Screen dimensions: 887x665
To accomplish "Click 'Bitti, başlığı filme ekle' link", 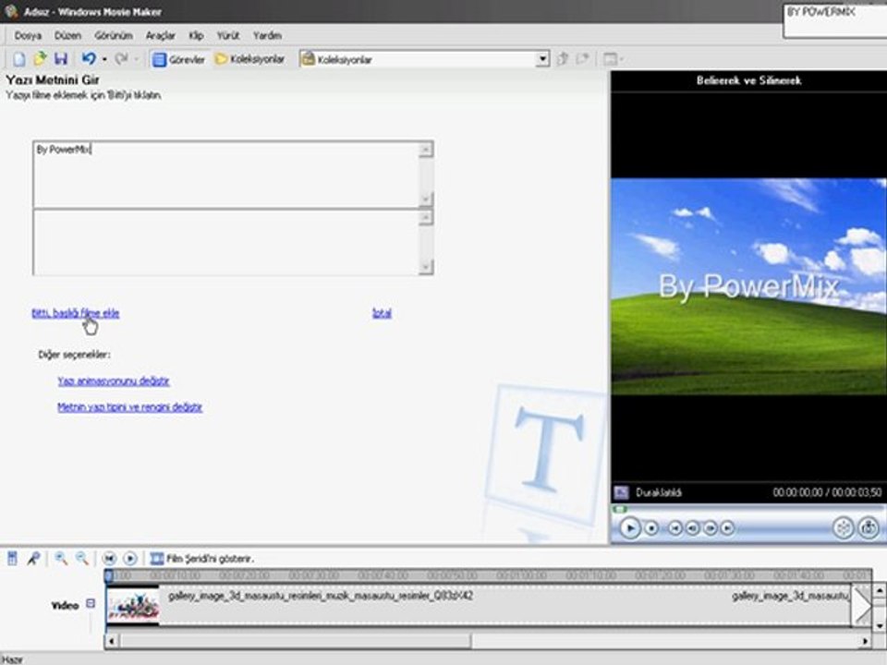I will coord(75,313).
